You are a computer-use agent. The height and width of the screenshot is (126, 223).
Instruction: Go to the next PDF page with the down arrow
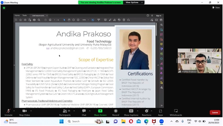[50, 20]
